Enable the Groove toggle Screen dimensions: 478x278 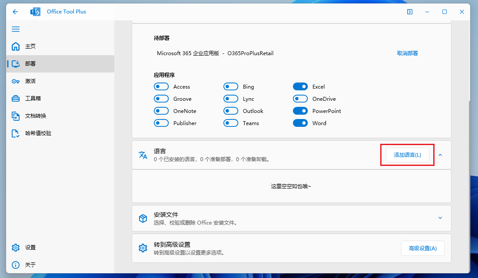[161, 99]
